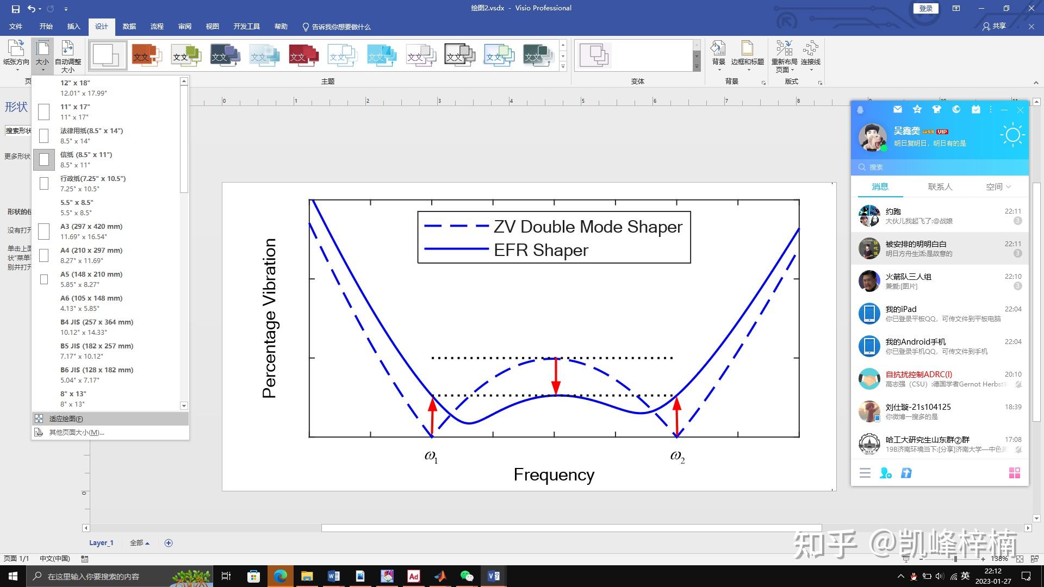
Task: Expand the Variants (变体) gallery arrow
Action: 697,67
